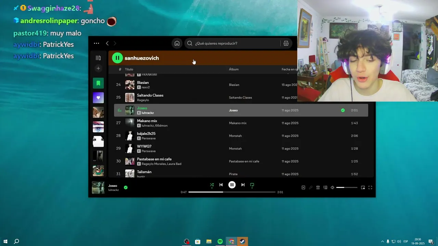
Task: Pause the sanhuezovich playlist with green button
Action: (x=117, y=58)
